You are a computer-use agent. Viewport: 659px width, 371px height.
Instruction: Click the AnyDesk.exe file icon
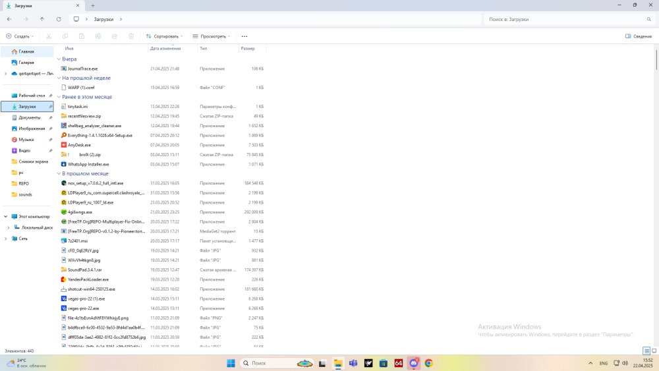pos(63,145)
